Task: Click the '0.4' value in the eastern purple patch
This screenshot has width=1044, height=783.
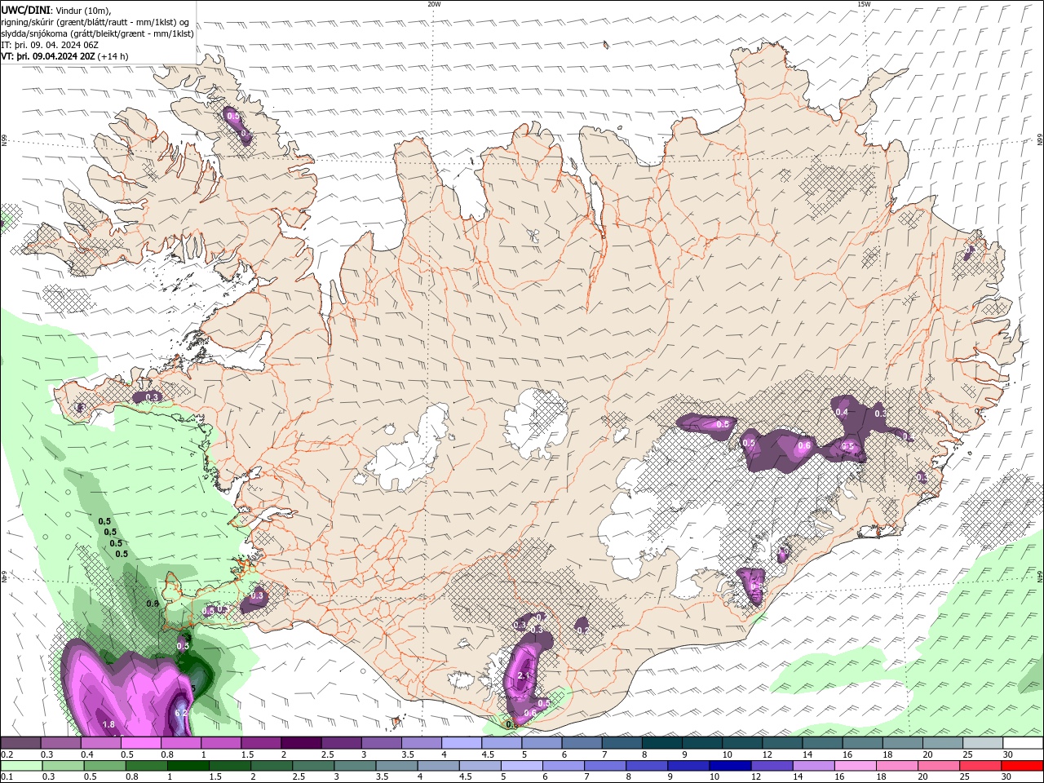Action: tap(843, 413)
